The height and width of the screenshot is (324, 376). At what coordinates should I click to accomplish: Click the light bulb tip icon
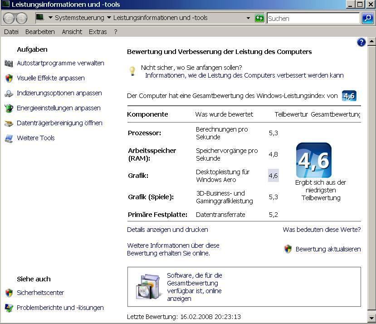tap(132, 71)
